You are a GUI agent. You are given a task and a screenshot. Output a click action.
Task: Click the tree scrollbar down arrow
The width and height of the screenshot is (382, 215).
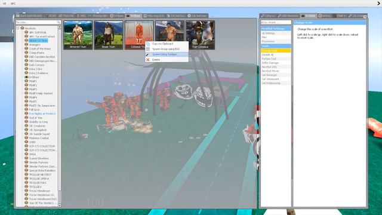(60, 205)
